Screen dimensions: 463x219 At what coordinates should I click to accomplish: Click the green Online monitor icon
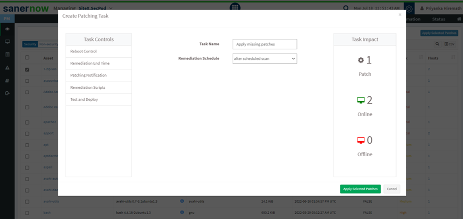pyautogui.click(x=360, y=100)
